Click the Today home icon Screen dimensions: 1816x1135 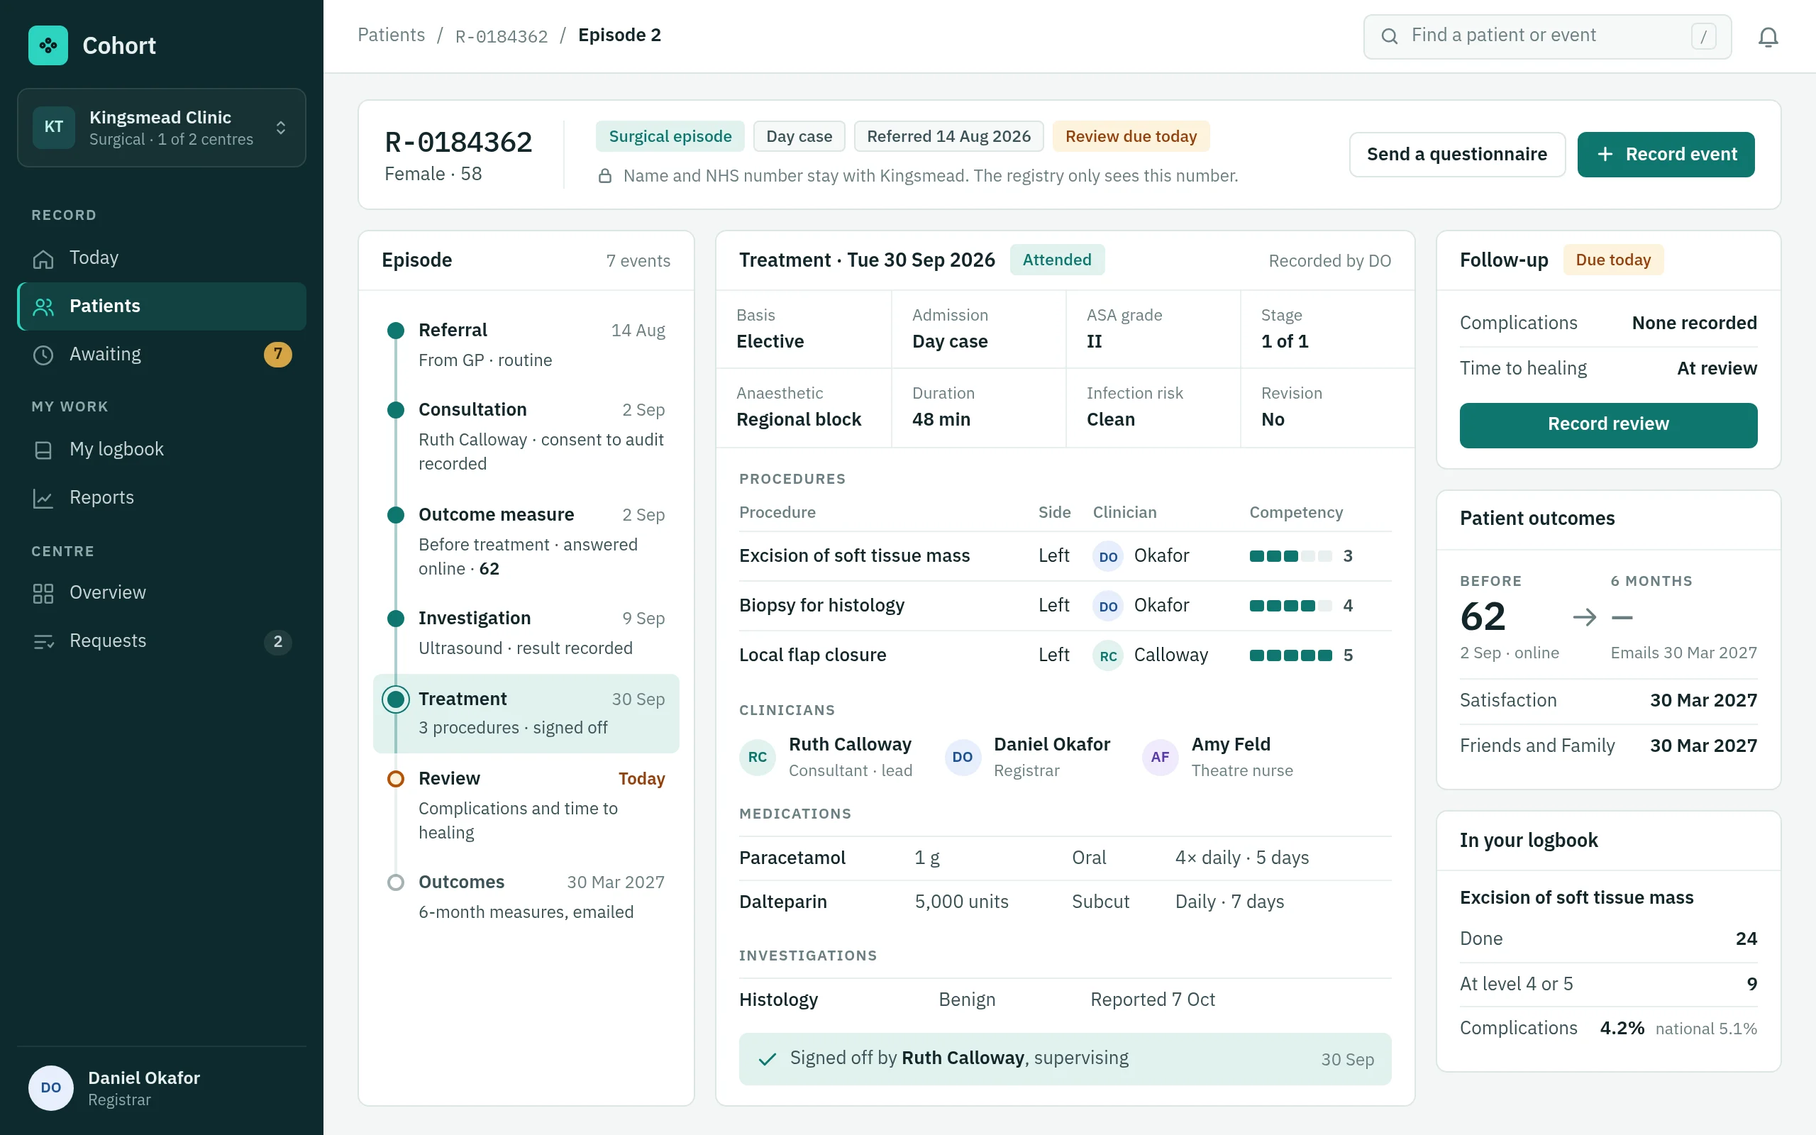(x=43, y=258)
